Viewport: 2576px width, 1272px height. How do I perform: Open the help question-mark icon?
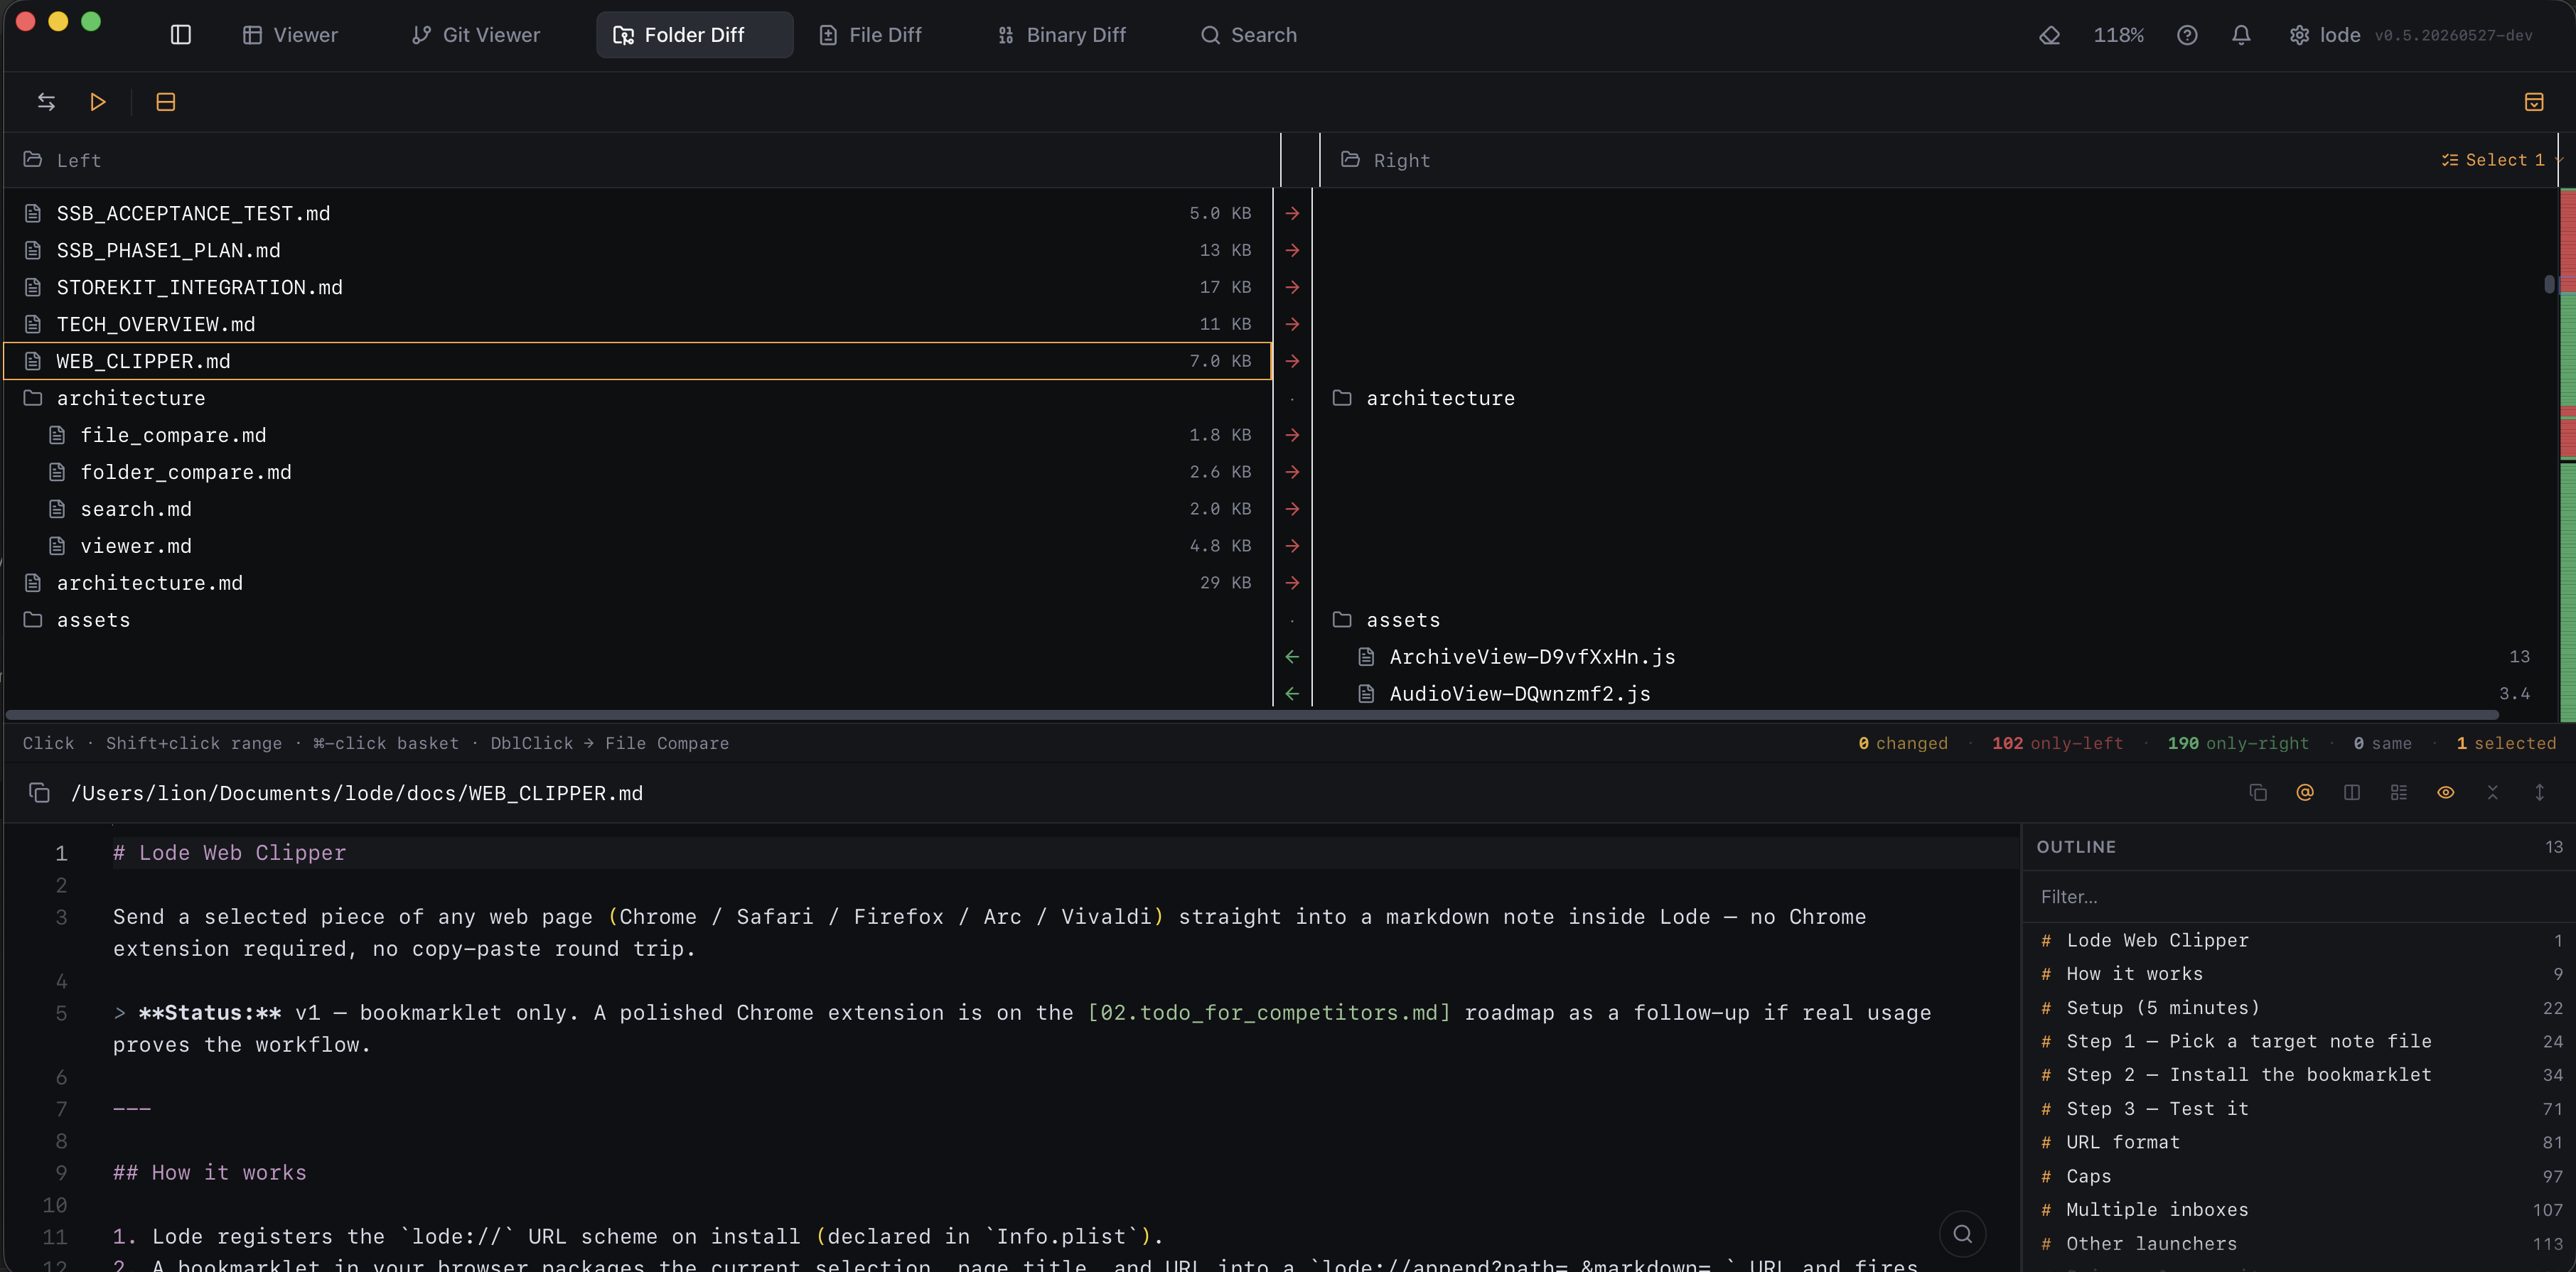[2187, 35]
